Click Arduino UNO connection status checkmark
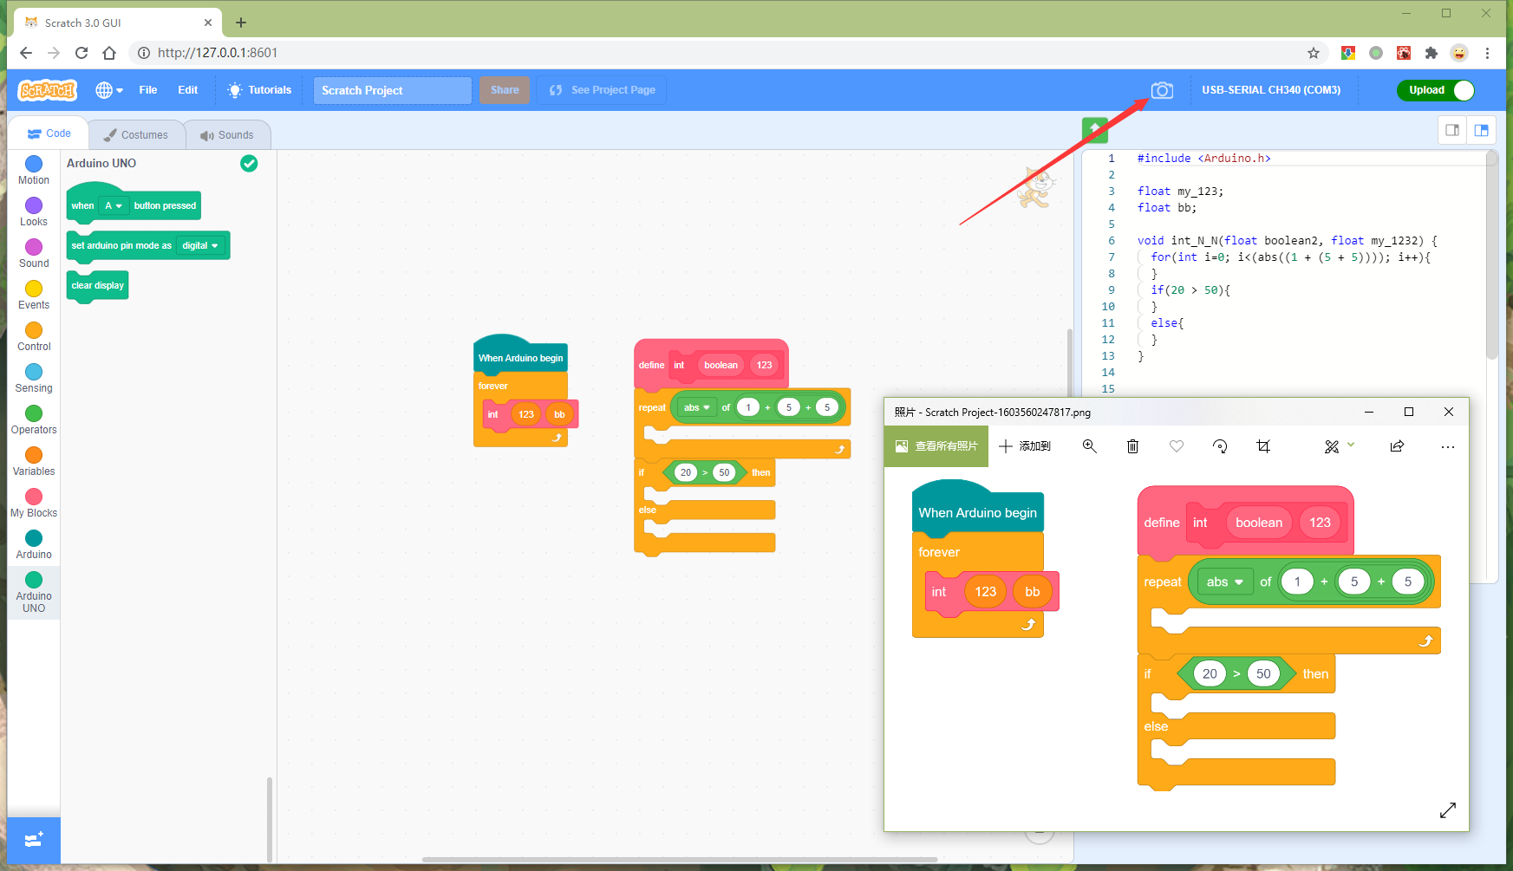The image size is (1513, 871). coord(249,163)
